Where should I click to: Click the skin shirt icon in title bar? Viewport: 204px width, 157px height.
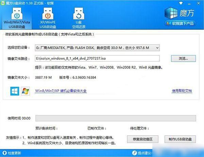[181, 3]
